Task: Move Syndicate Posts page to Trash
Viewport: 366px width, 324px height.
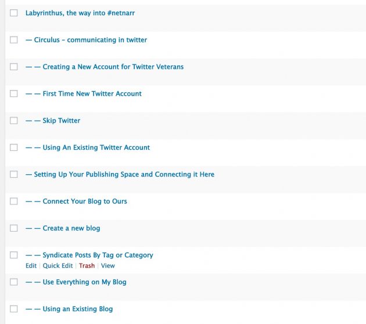Action: pos(87,266)
